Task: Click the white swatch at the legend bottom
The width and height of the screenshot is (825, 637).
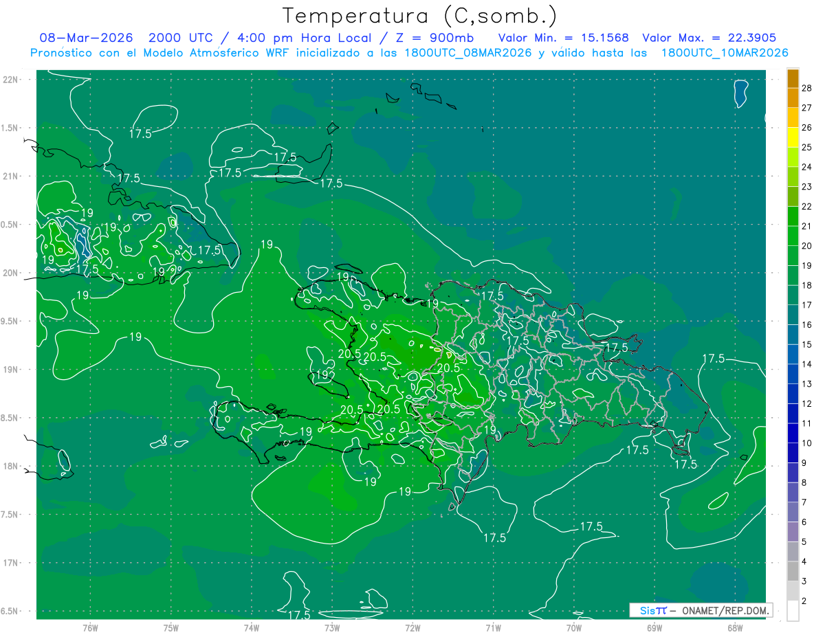Action: point(793,611)
